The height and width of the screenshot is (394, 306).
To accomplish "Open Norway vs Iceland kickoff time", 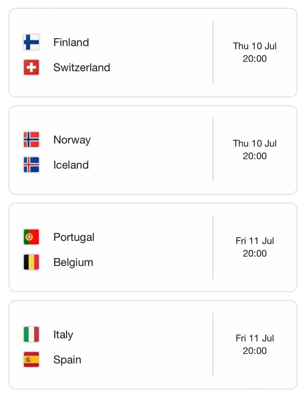I will (x=255, y=149).
